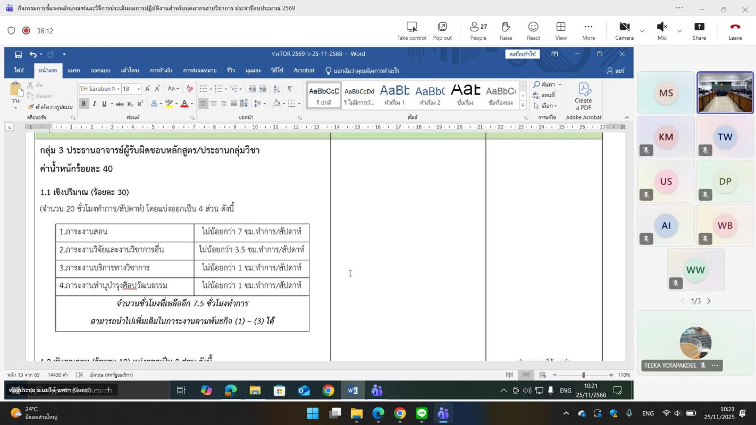The width and height of the screenshot is (756, 425).
Task: Expand Mic device options arrow
Action: coord(679,31)
